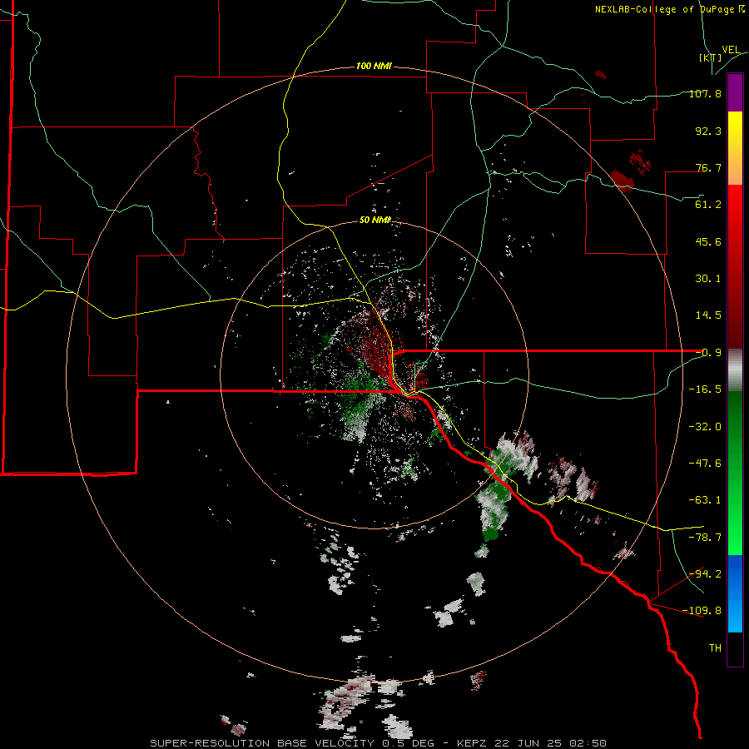Select the 45.6 scale value
Image resolution: width=749 pixels, height=749 pixels.
(x=708, y=241)
